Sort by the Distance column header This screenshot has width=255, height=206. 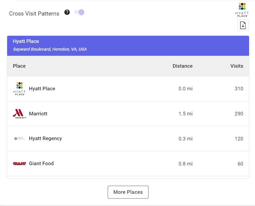182,66
